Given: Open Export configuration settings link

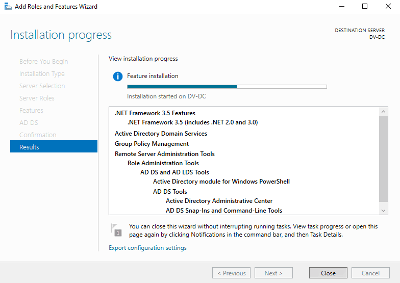Looking at the screenshot, I should (x=147, y=248).
